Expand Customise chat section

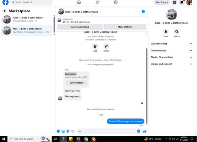pos(171,44)
